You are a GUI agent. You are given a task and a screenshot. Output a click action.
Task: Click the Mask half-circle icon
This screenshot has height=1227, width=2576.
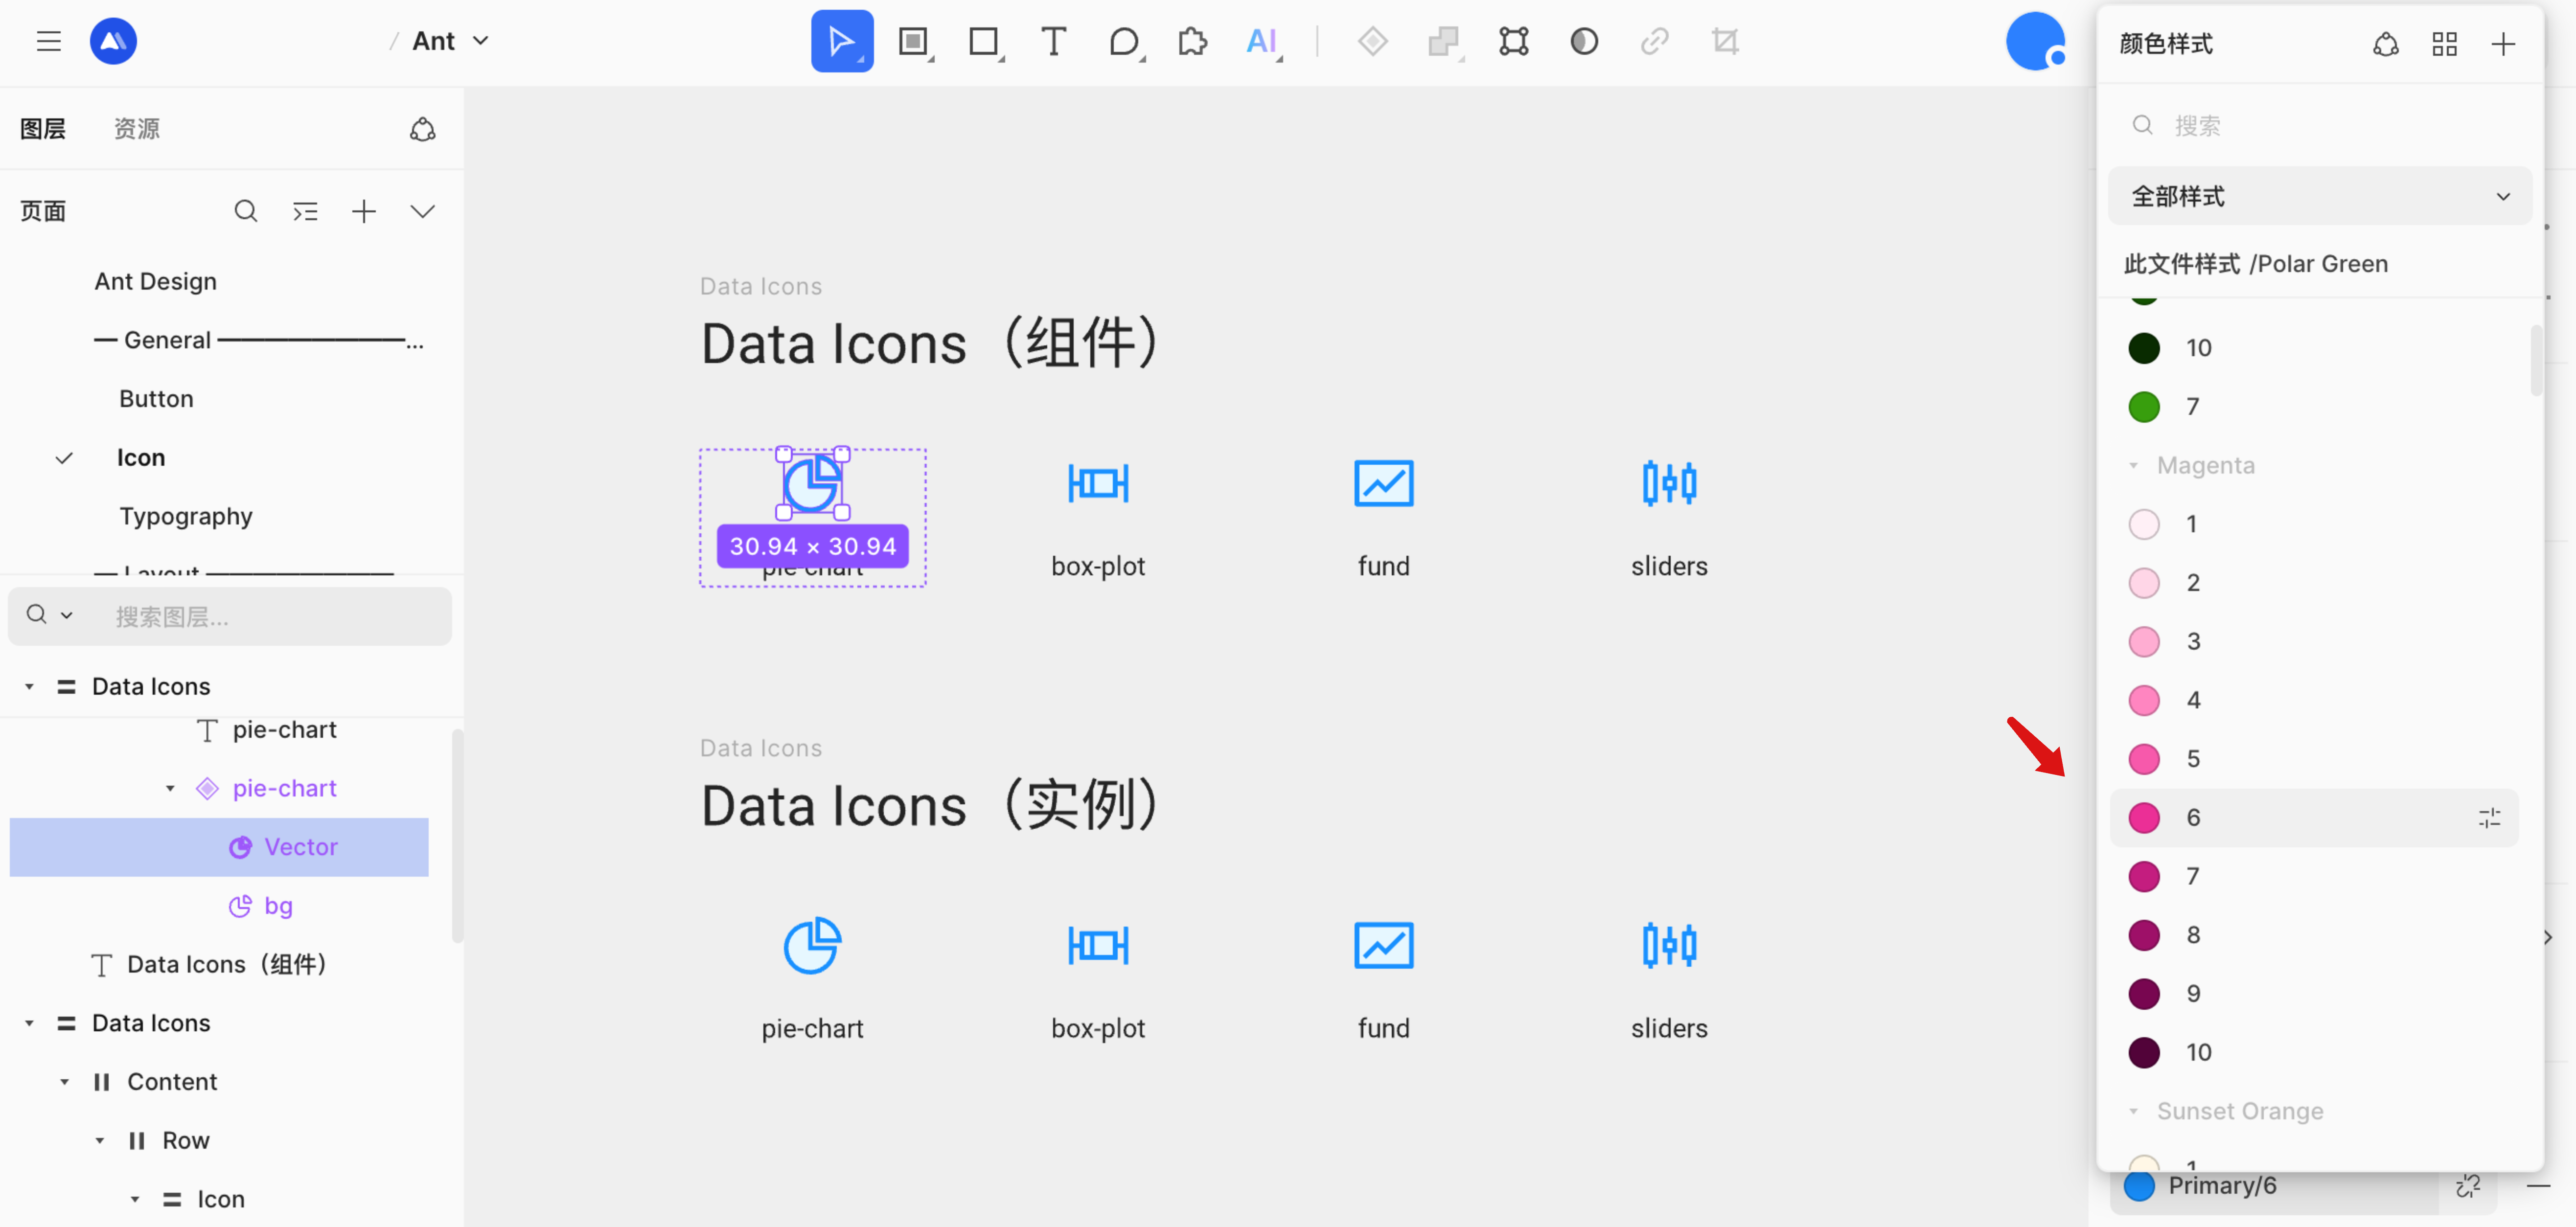click(1584, 41)
